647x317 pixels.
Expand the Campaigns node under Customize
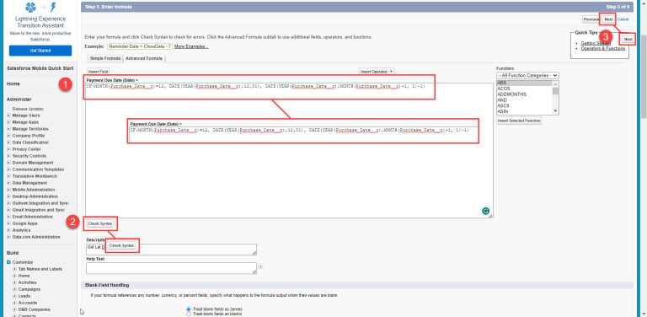click(15, 289)
